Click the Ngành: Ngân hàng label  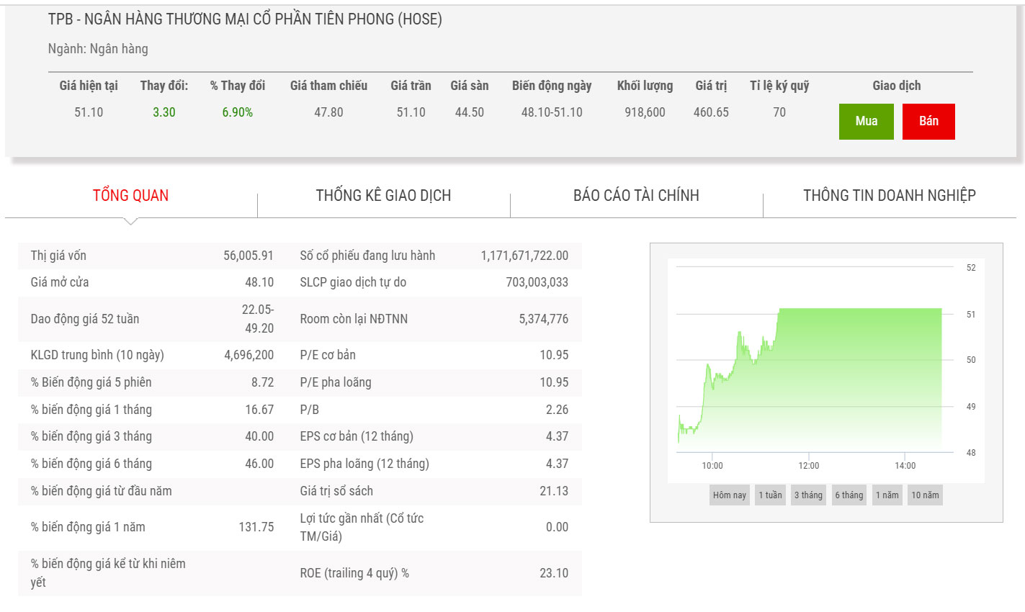click(x=98, y=49)
